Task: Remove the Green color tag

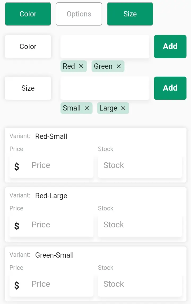Action: click(x=119, y=66)
